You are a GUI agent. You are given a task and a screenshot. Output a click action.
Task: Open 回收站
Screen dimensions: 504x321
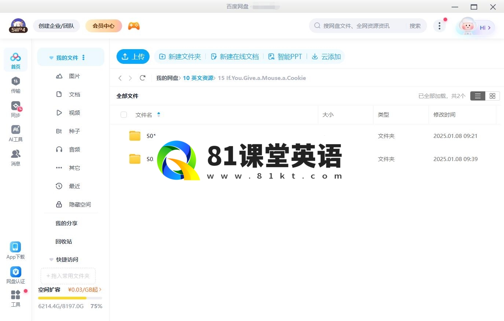[x=64, y=241]
